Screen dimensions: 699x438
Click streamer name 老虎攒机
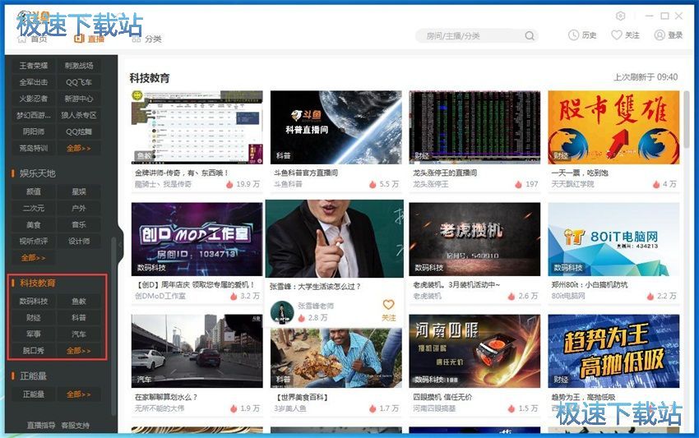point(427,296)
